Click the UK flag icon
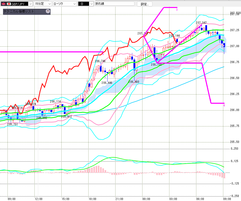Screen dimensions: 241x201 pyautogui.click(x=3, y=4)
